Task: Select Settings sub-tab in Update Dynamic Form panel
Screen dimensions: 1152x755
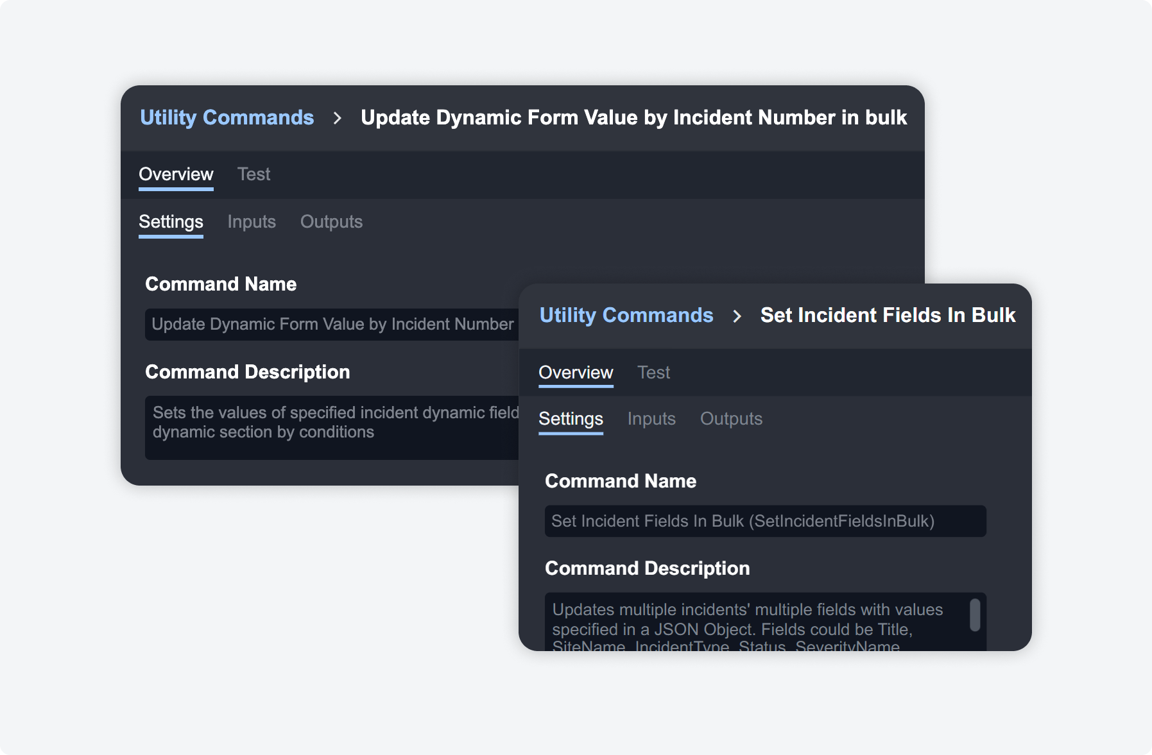Action: [x=171, y=221]
